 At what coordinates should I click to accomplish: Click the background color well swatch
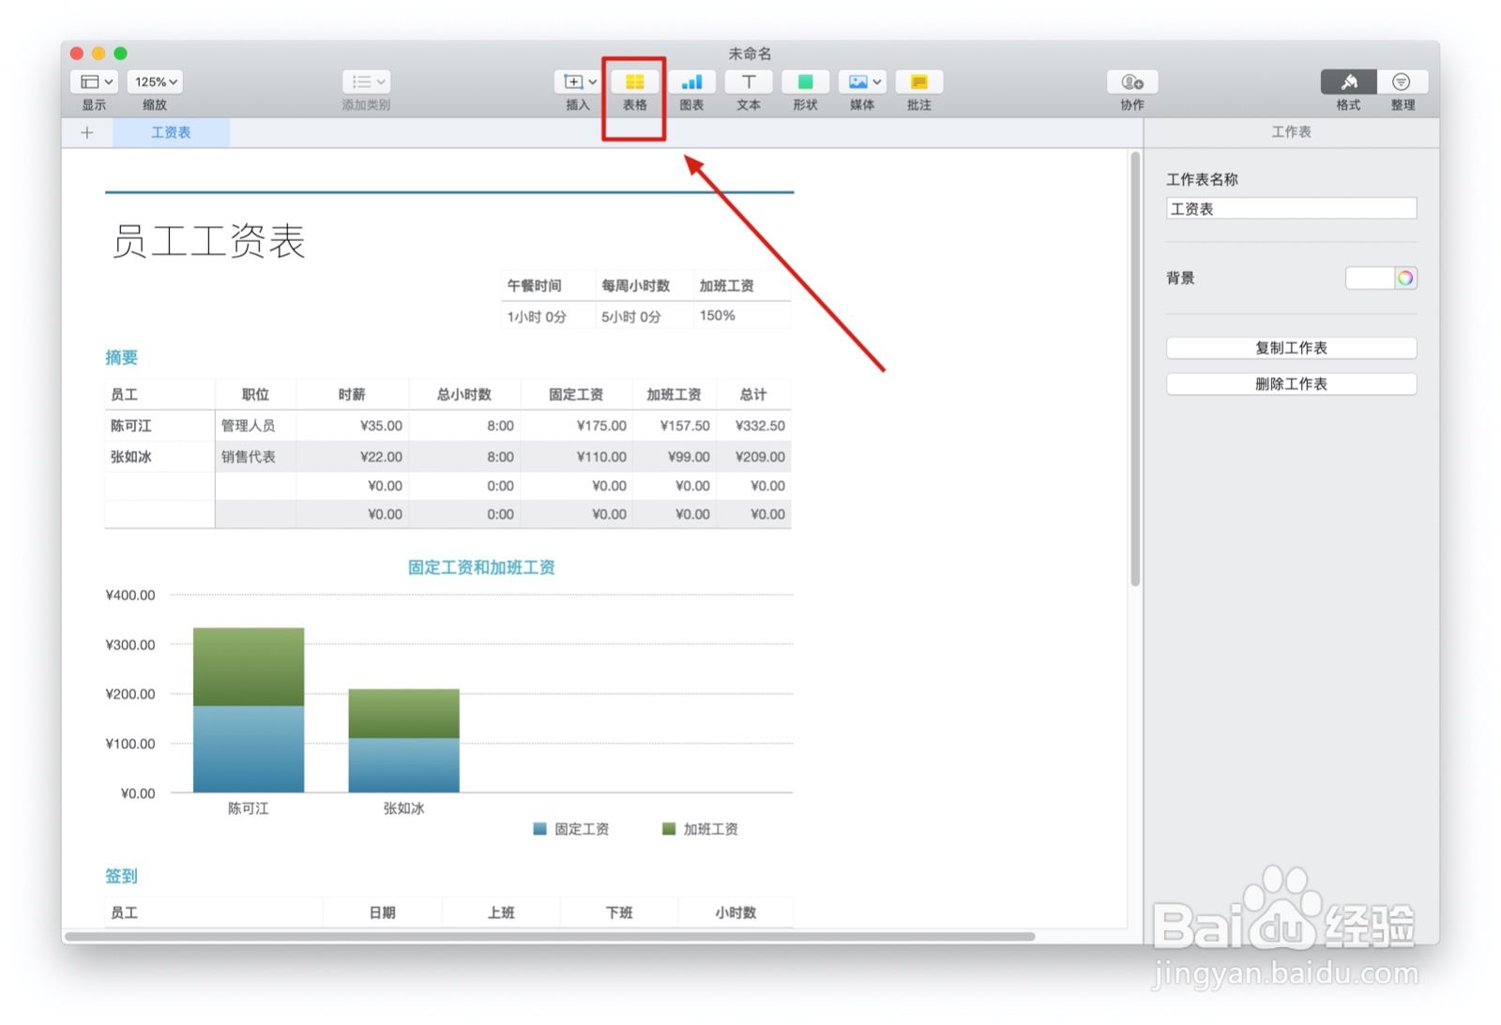(x=1370, y=278)
